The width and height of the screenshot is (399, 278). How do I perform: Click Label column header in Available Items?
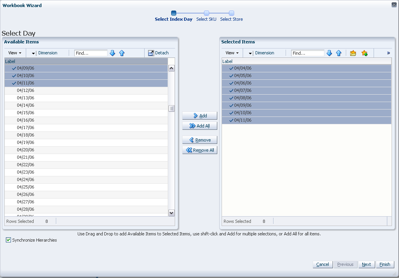[x=86, y=61]
